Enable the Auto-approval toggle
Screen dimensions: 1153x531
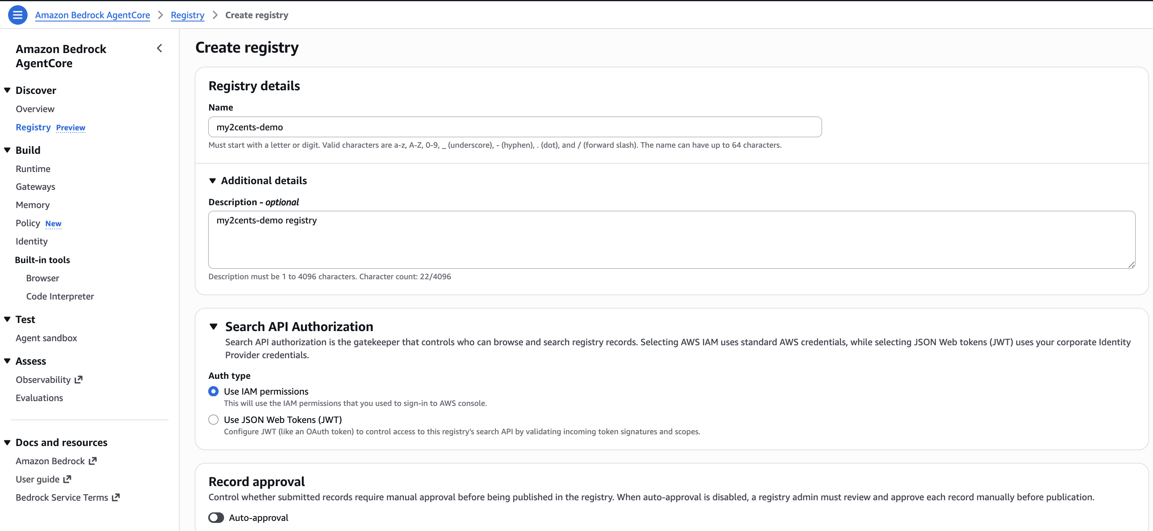(216, 517)
